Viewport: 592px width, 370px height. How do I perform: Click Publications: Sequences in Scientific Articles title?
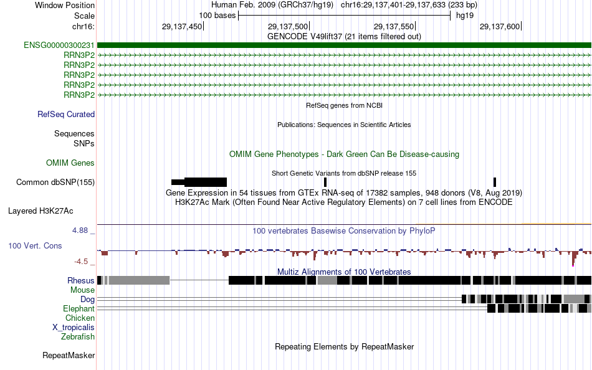coord(344,125)
